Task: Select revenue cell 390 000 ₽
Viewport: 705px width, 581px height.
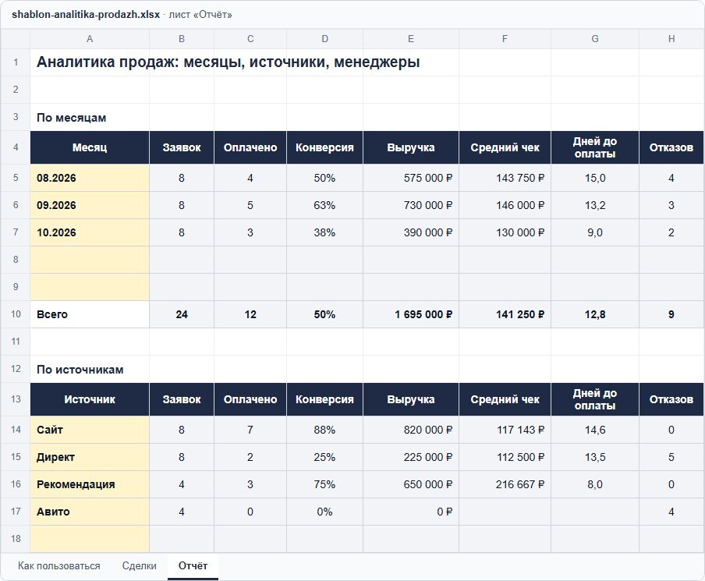Action: pyautogui.click(x=410, y=232)
